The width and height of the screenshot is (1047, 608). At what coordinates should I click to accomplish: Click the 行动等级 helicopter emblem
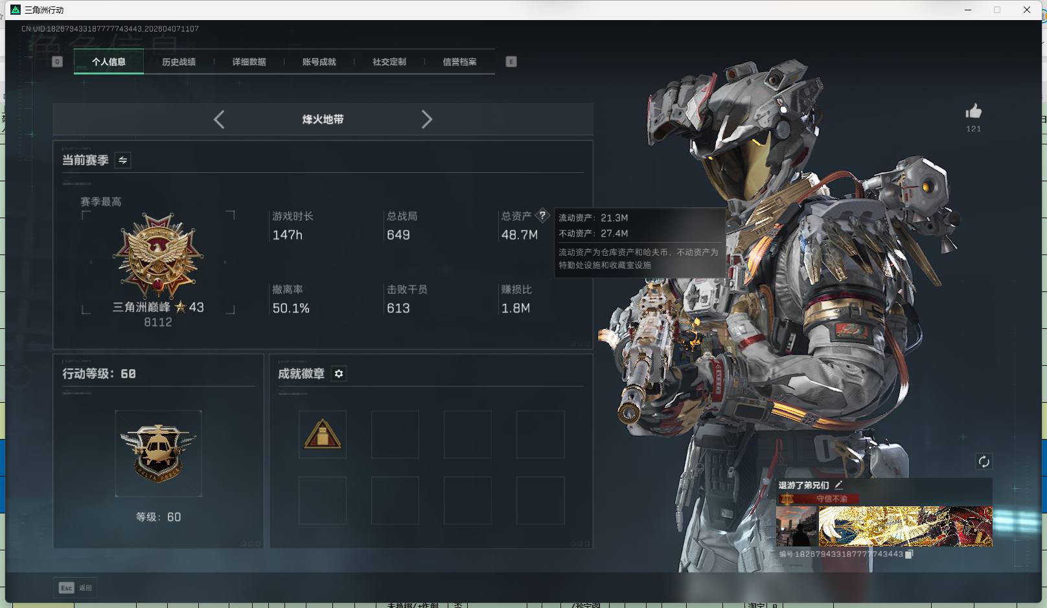(x=158, y=453)
